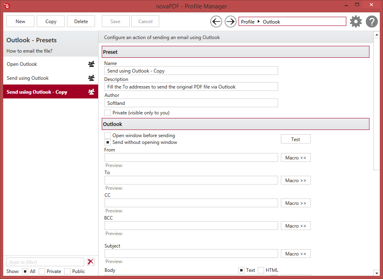Open Macro menu for the From field

296,158
